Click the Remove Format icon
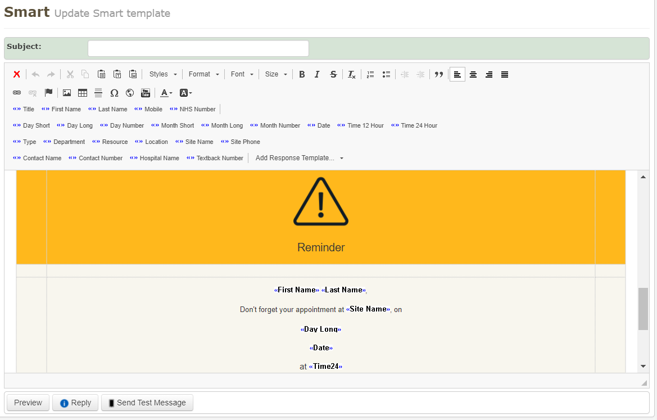 [351, 74]
